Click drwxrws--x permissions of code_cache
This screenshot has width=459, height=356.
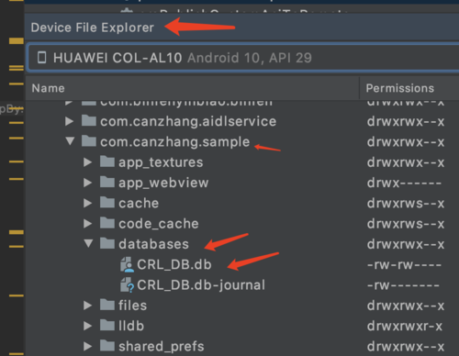coord(406,224)
